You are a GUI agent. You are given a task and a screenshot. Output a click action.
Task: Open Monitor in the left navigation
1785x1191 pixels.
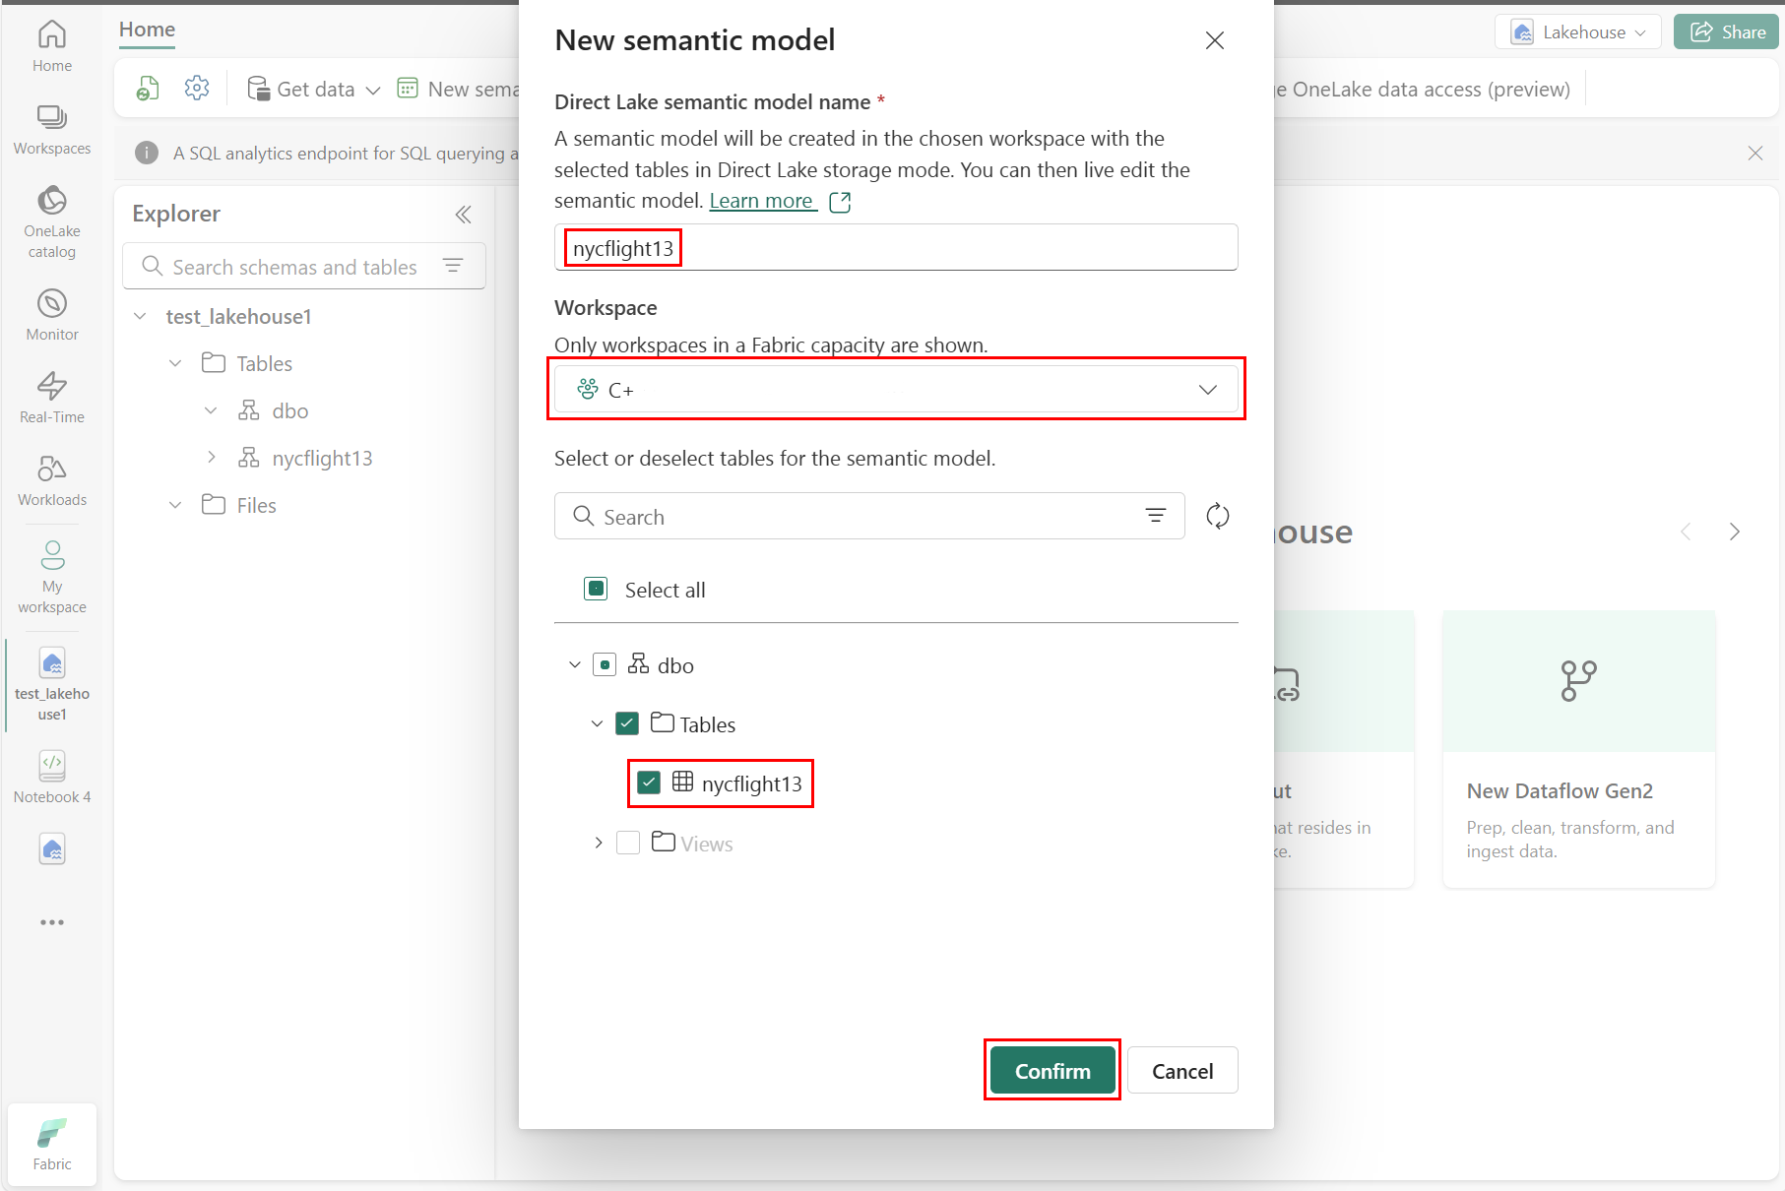point(52,314)
